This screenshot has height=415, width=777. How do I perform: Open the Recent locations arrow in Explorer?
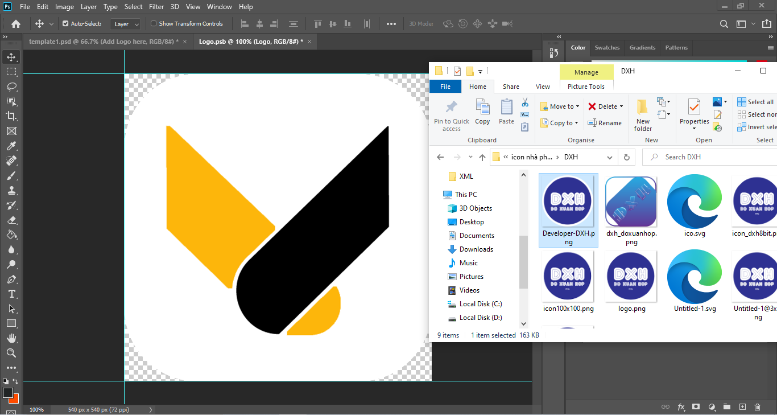click(x=470, y=157)
